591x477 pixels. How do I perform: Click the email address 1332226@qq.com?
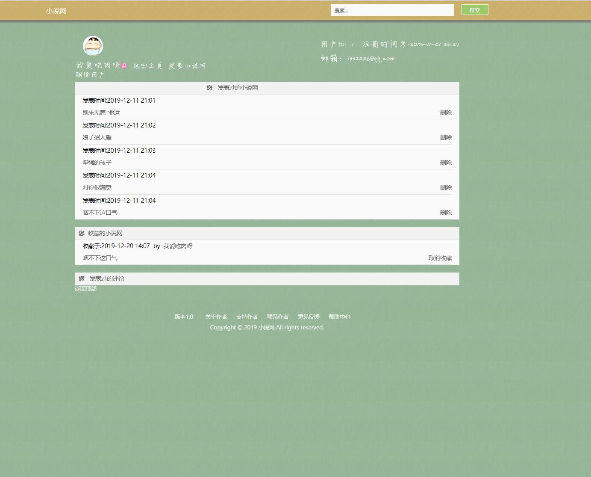click(x=370, y=59)
